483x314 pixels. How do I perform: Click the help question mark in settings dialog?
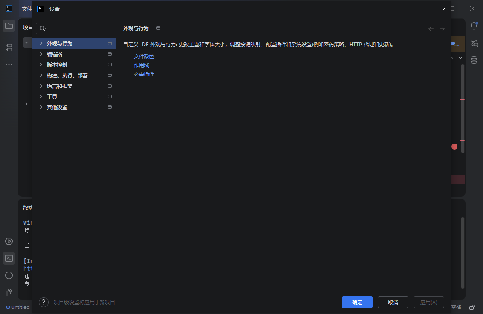point(43,302)
